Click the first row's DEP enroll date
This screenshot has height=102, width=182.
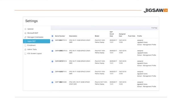point(113,41)
